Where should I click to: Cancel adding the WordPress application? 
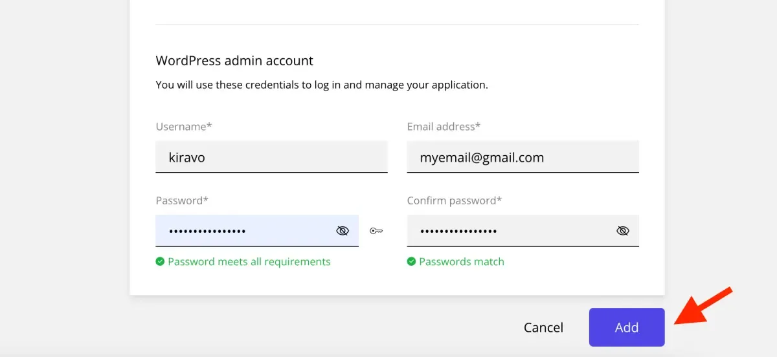pos(543,327)
